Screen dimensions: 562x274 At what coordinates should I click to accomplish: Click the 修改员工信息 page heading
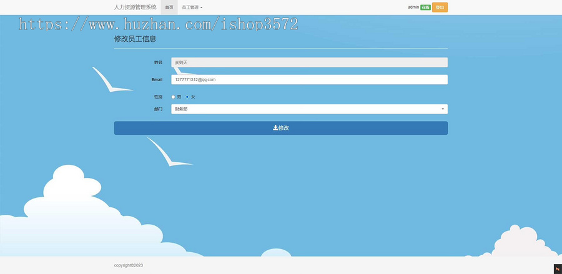135,39
